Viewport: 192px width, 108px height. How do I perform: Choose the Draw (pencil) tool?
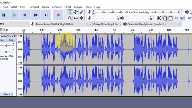pos(82,12)
